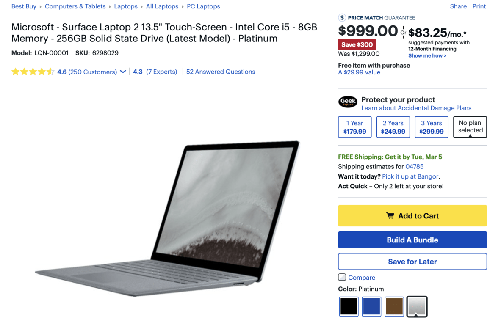Image resolution: width=501 pixels, height=325 pixels.
Task: Click the Build A Bundle button
Action: point(412,240)
